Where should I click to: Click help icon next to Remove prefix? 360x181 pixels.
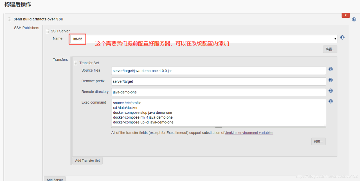click(x=331, y=80)
